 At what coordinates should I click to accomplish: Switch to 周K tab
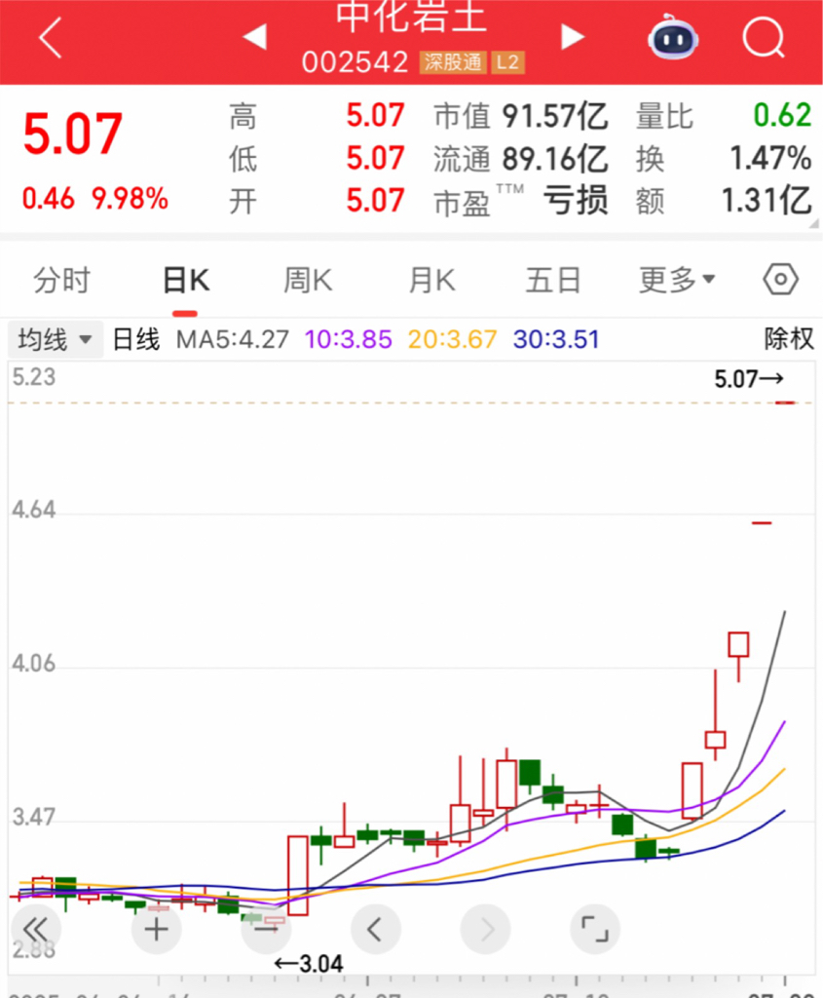point(308,280)
